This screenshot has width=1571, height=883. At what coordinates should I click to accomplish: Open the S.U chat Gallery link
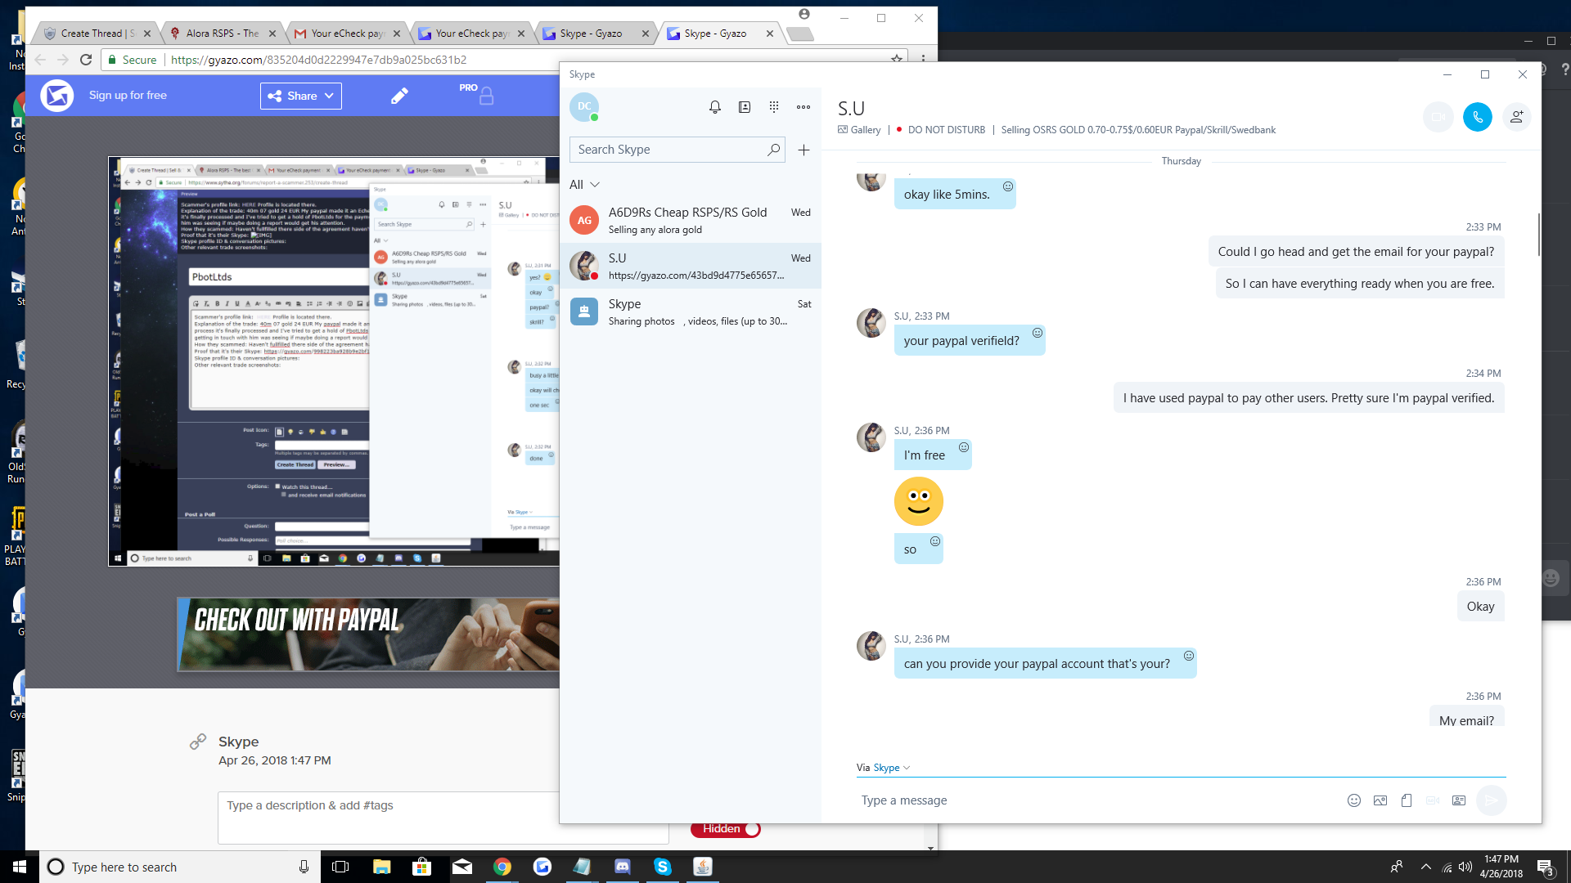click(859, 130)
